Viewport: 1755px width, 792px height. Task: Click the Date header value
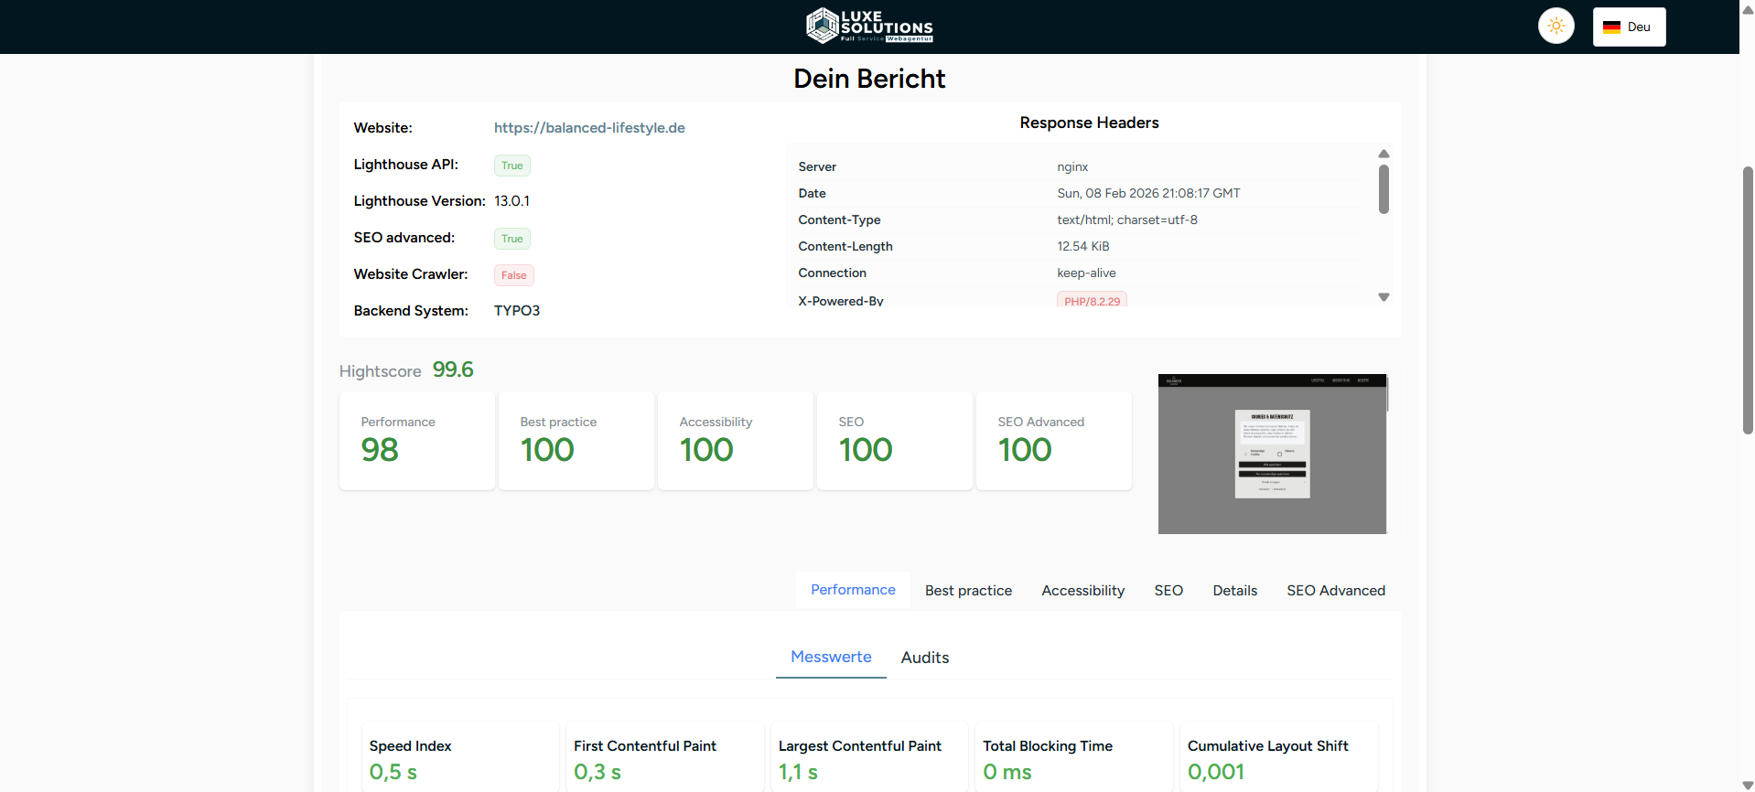tap(1148, 193)
